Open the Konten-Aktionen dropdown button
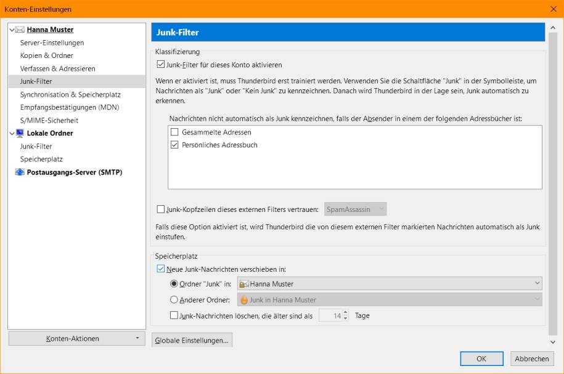 click(x=76, y=338)
